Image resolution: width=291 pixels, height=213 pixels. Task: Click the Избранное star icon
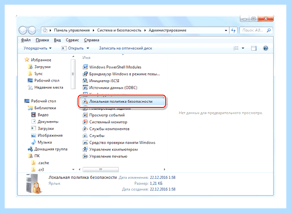pos(27,60)
